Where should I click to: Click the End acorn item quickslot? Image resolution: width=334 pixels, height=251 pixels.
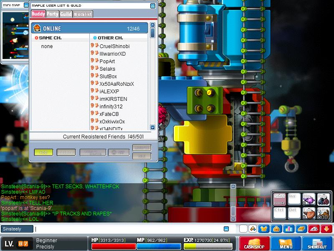click(309, 213)
